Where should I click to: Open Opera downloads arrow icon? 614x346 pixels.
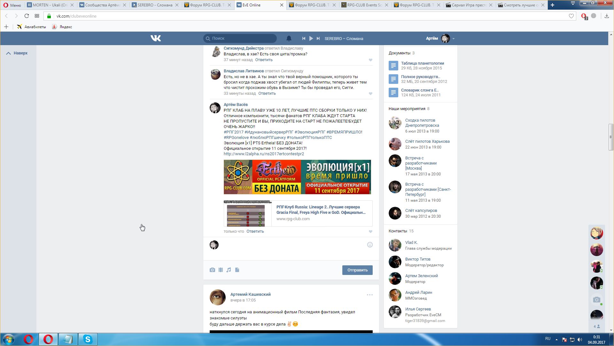(x=607, y=16)
